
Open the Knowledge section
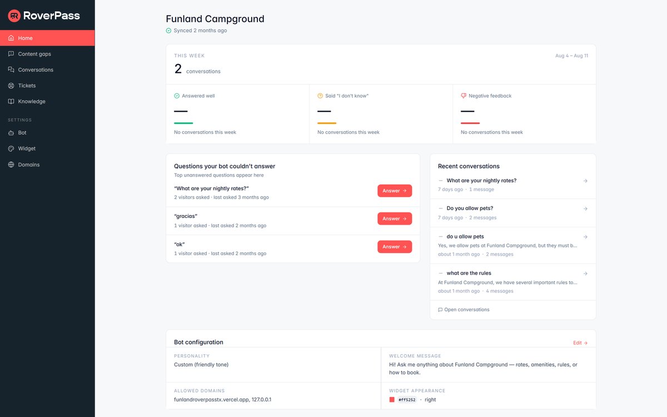pyautogui.click(x=47, y=101)
